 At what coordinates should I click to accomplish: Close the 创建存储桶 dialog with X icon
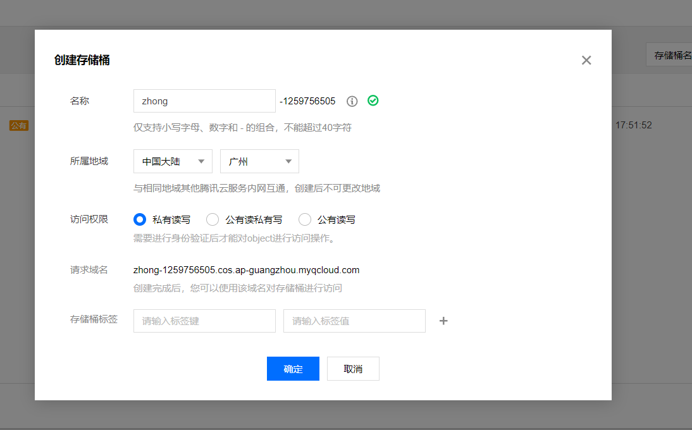[x=586, y=61]
